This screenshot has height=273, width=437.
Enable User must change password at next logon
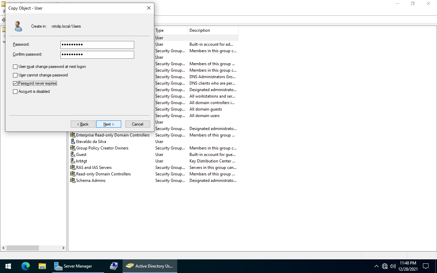(x=15, y=67)
